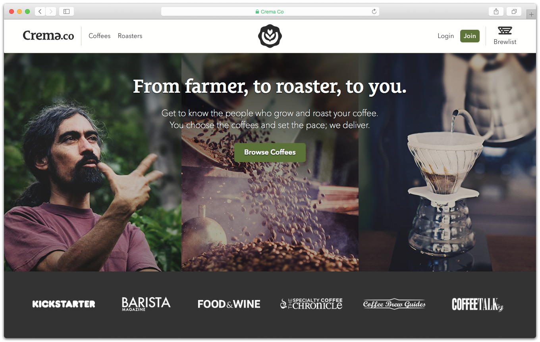Add a new tab with plus button
This screenshot has height=342, width=540.
(531, 14)
